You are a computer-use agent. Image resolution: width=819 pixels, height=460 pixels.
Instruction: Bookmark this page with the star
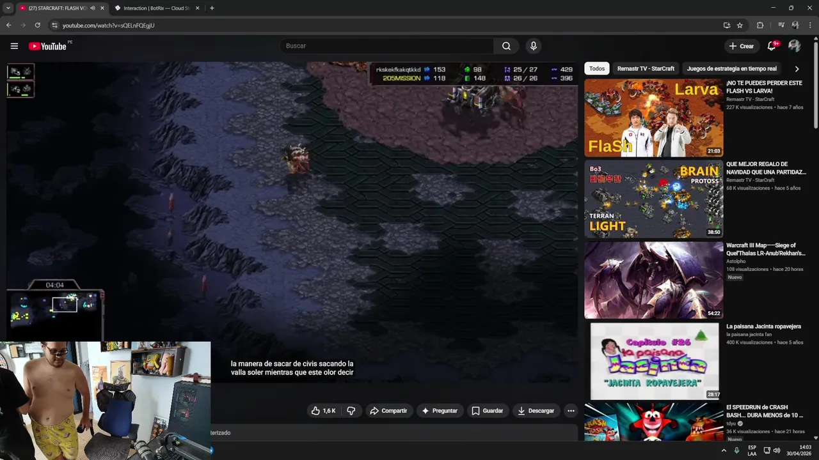pyautogui.click(x=740, y=26)
